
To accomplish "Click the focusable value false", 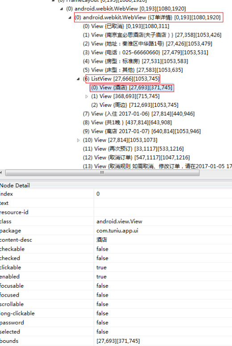I will (x=103, y=286).
